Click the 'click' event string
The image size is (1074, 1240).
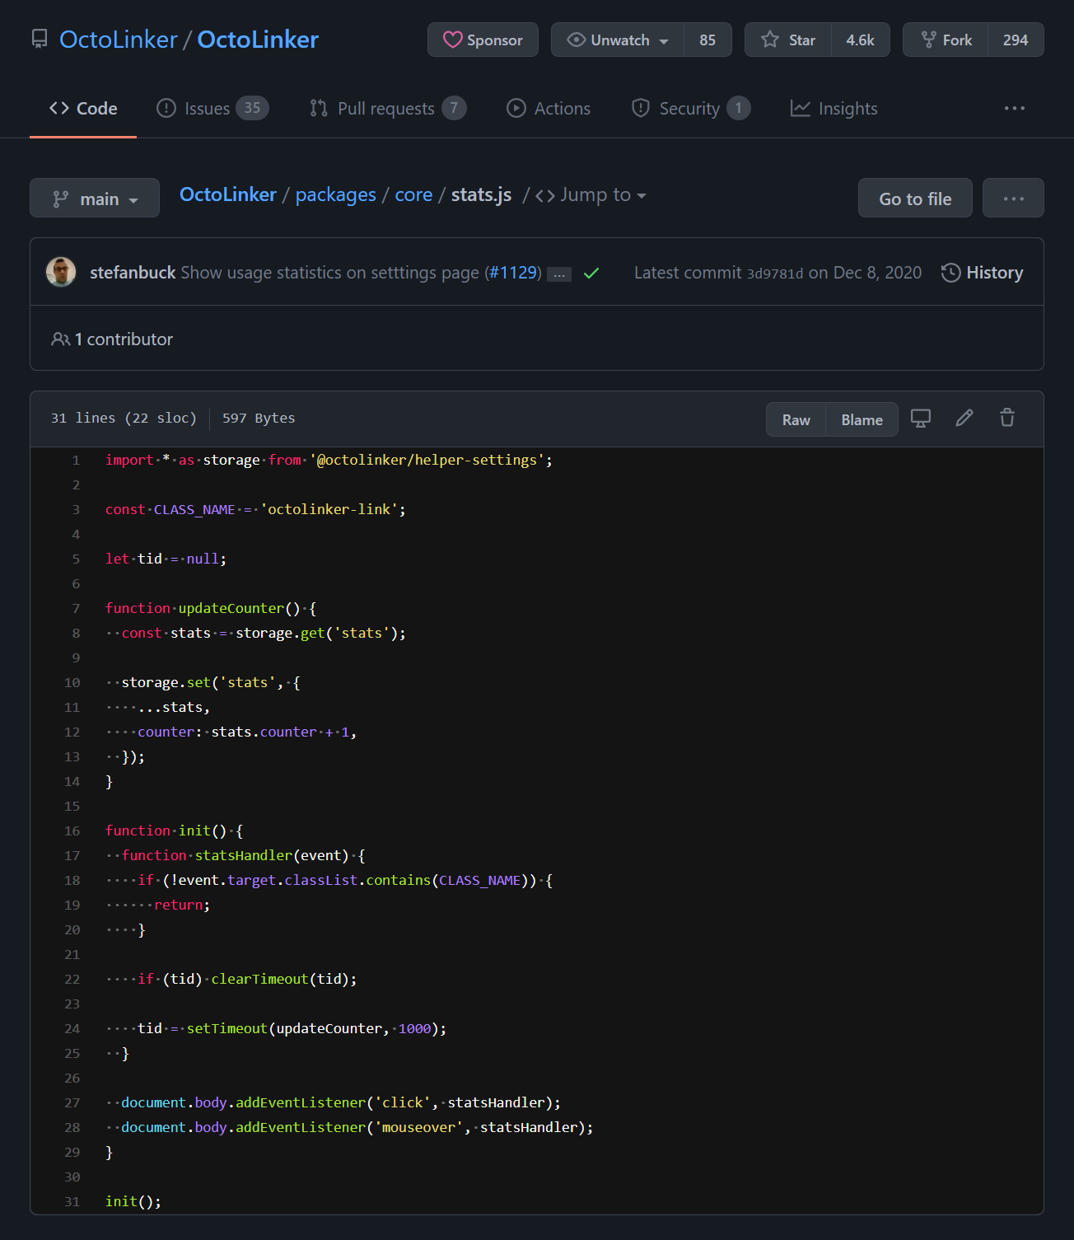click(x=403, y=1102)
